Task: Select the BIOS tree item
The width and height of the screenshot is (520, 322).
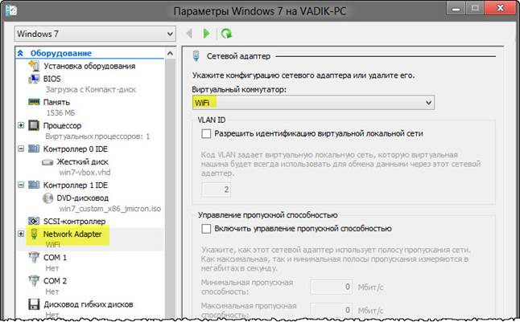Action: tap(52, 79)
